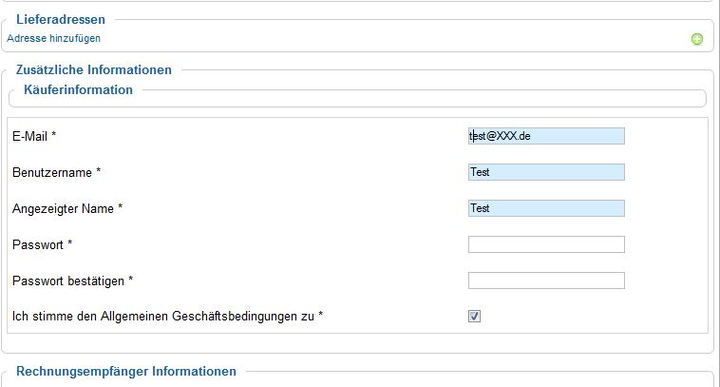
Task: Click the 'E-Mail *' field label
Action: pyautogui.click(x=34, y=137)
